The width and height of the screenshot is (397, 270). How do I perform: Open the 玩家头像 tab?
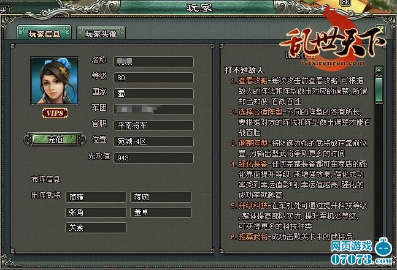[101, 33]
